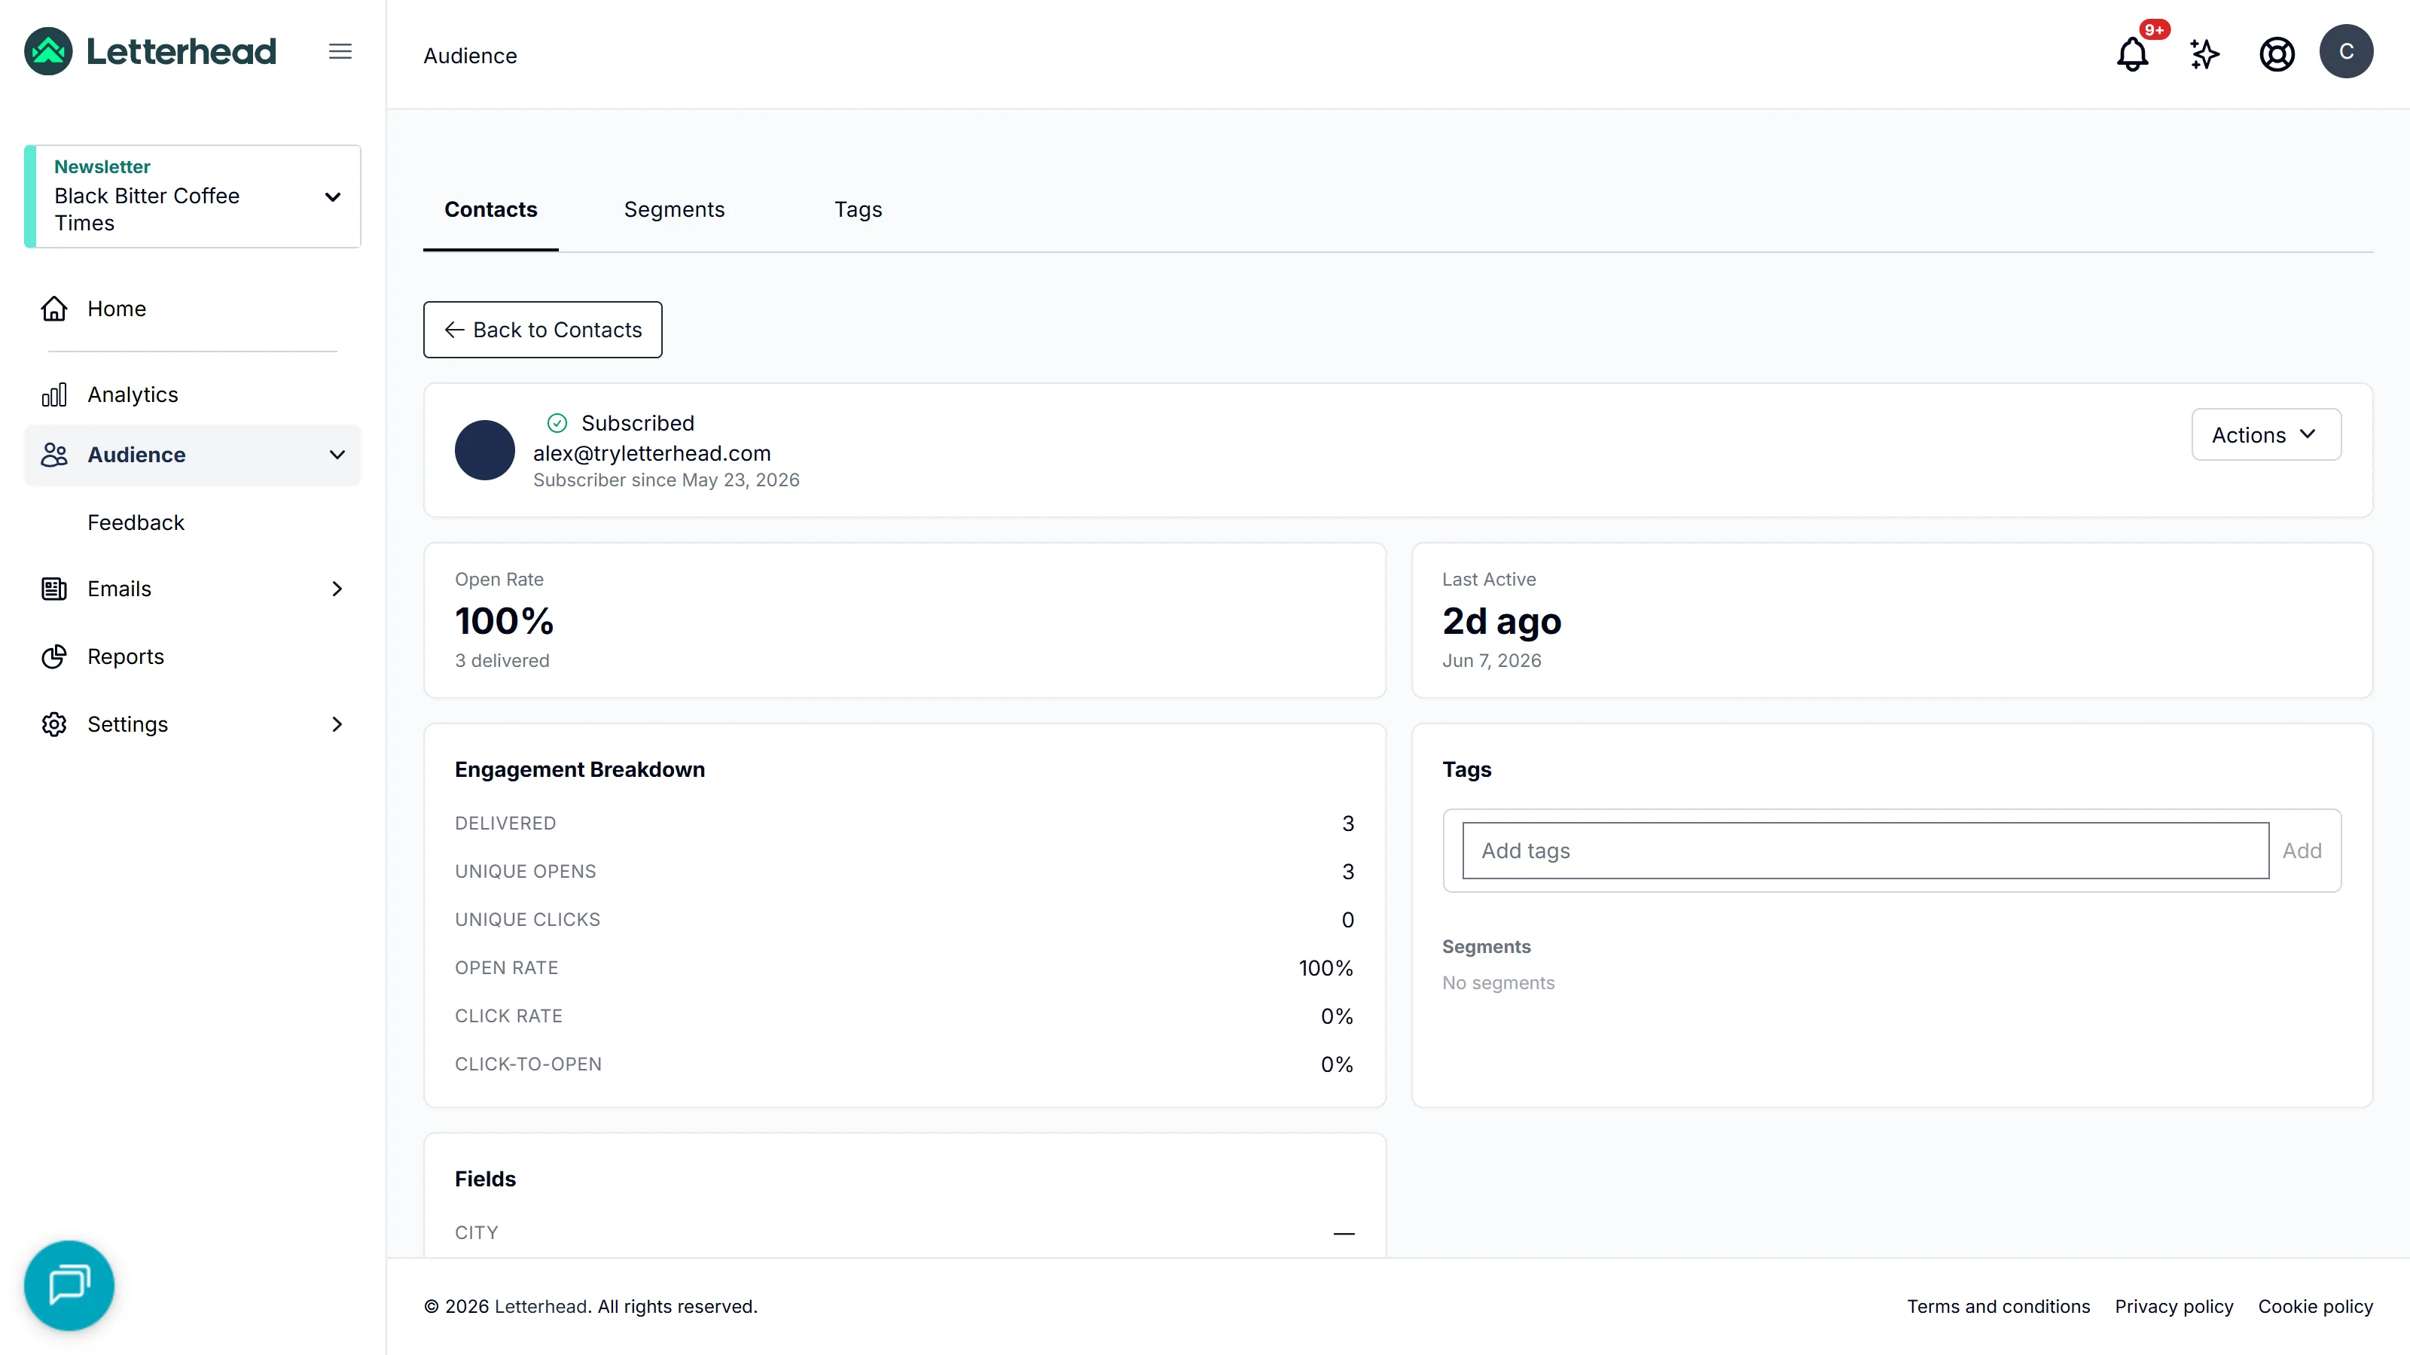Viewport: 2410px width, 1355px height.
Task: Open Analytics in sidebar
Action: coord(133,394)
